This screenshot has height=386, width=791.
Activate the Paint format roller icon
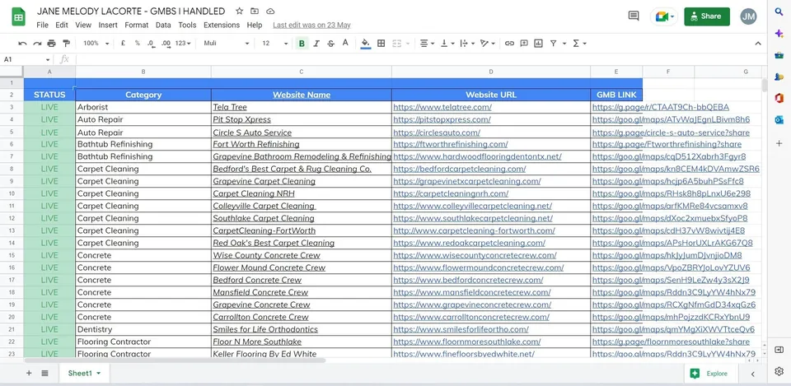pyautogui.click(x=66, y=44)
